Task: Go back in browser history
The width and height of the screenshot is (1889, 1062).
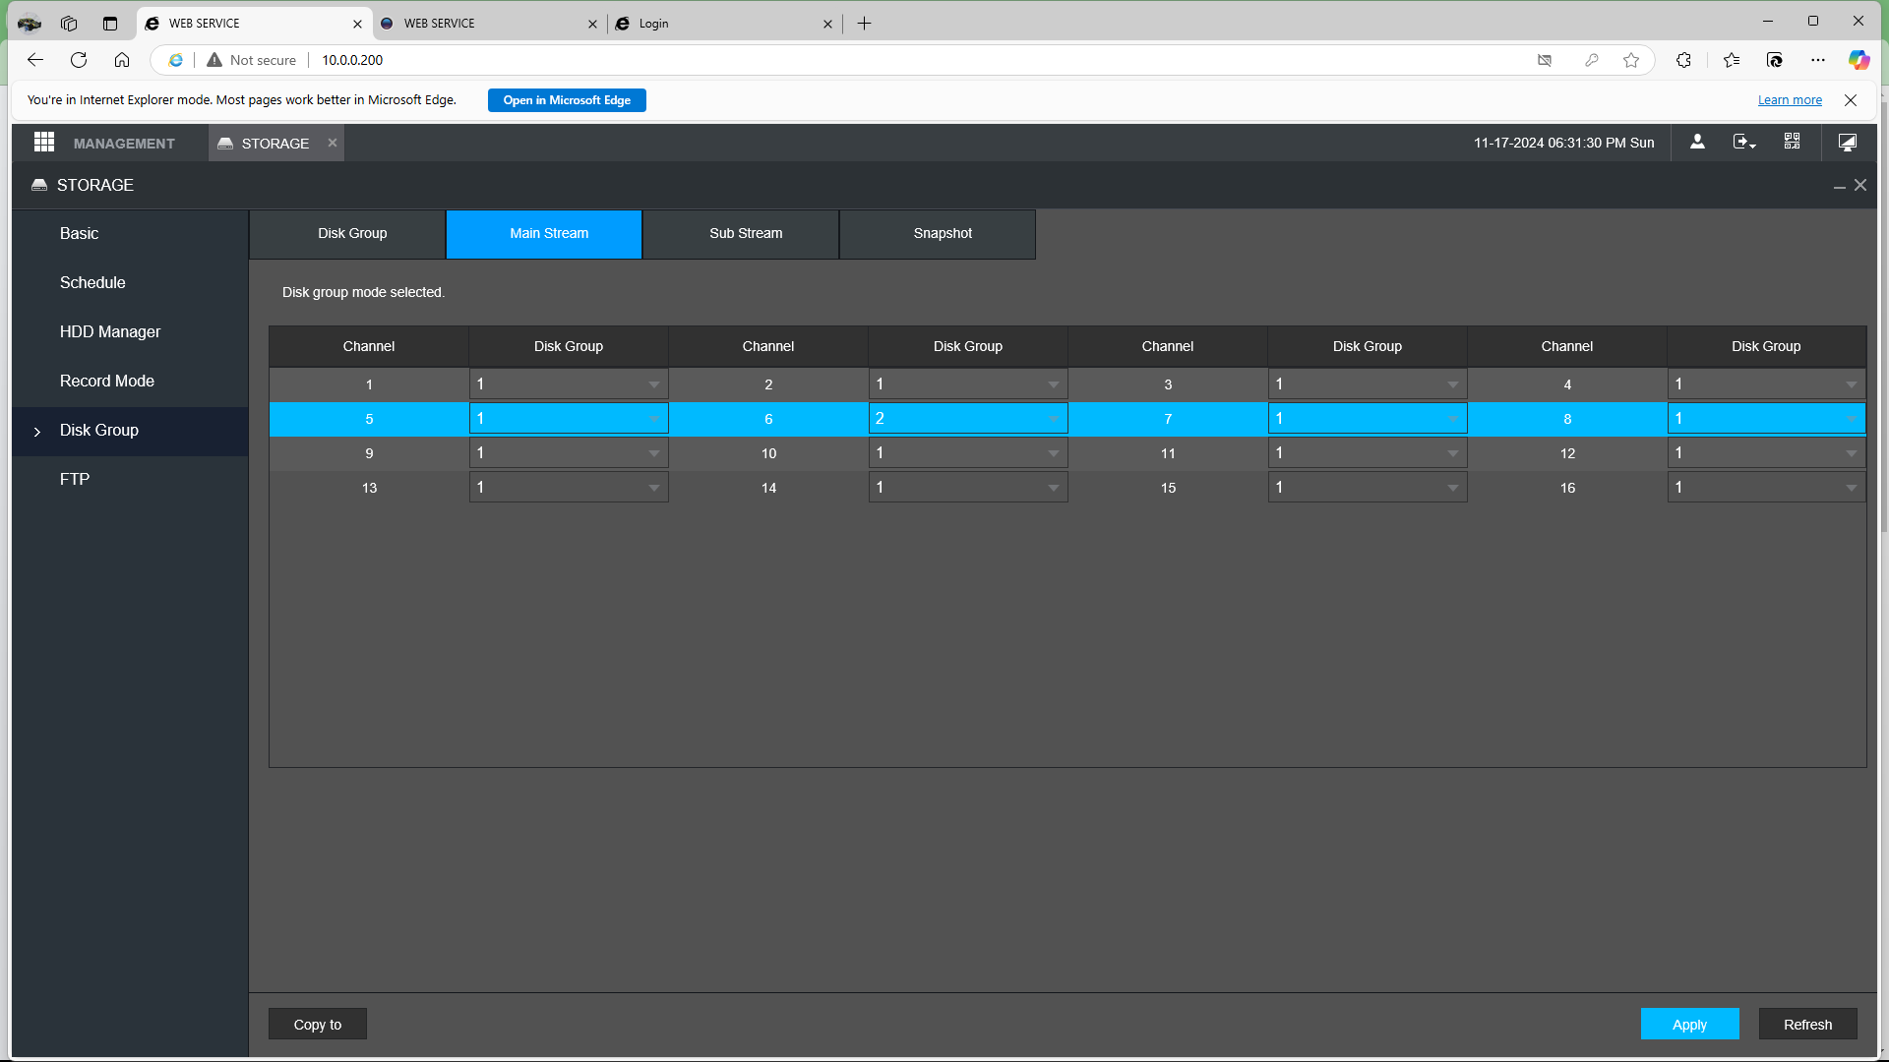Action: (x=35, y=60)
